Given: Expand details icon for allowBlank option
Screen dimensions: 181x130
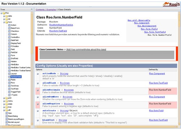Looking at the screenshot, I should [38, 83].
